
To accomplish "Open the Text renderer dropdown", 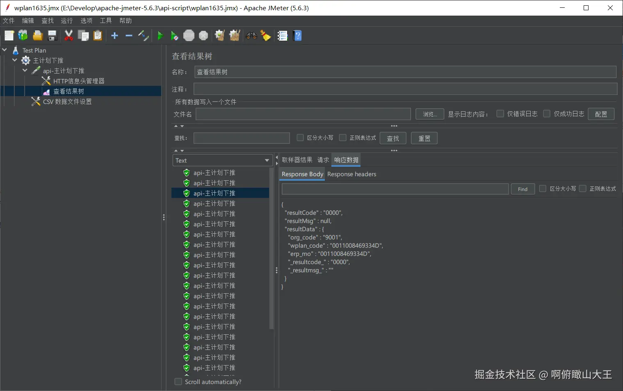I will click(x=222, y=161).
